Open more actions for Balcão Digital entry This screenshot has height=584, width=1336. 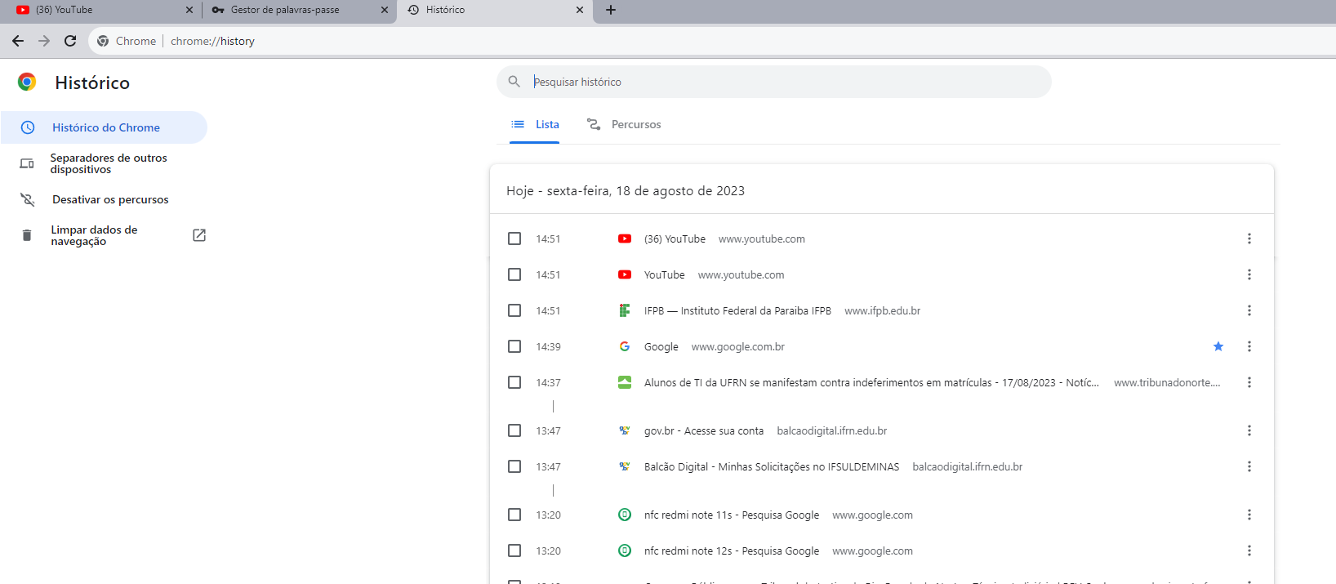[x=1249, y=466]
